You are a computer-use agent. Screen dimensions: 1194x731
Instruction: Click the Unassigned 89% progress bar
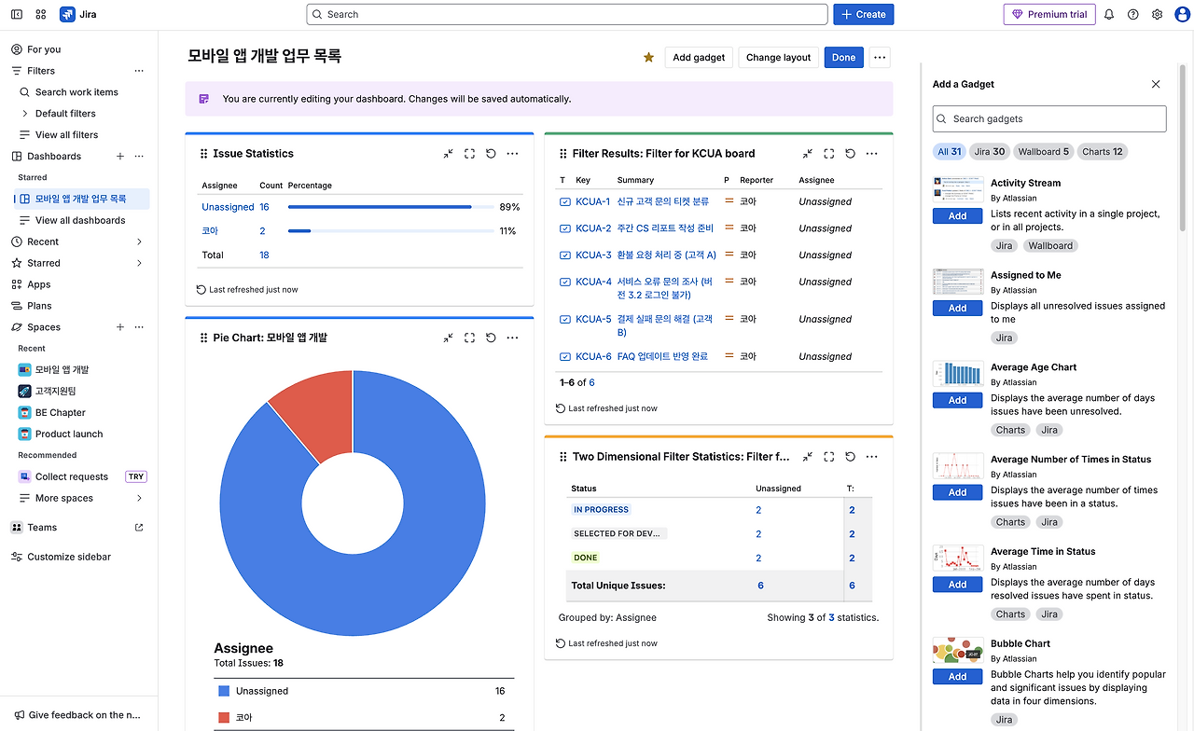point(391,207)
